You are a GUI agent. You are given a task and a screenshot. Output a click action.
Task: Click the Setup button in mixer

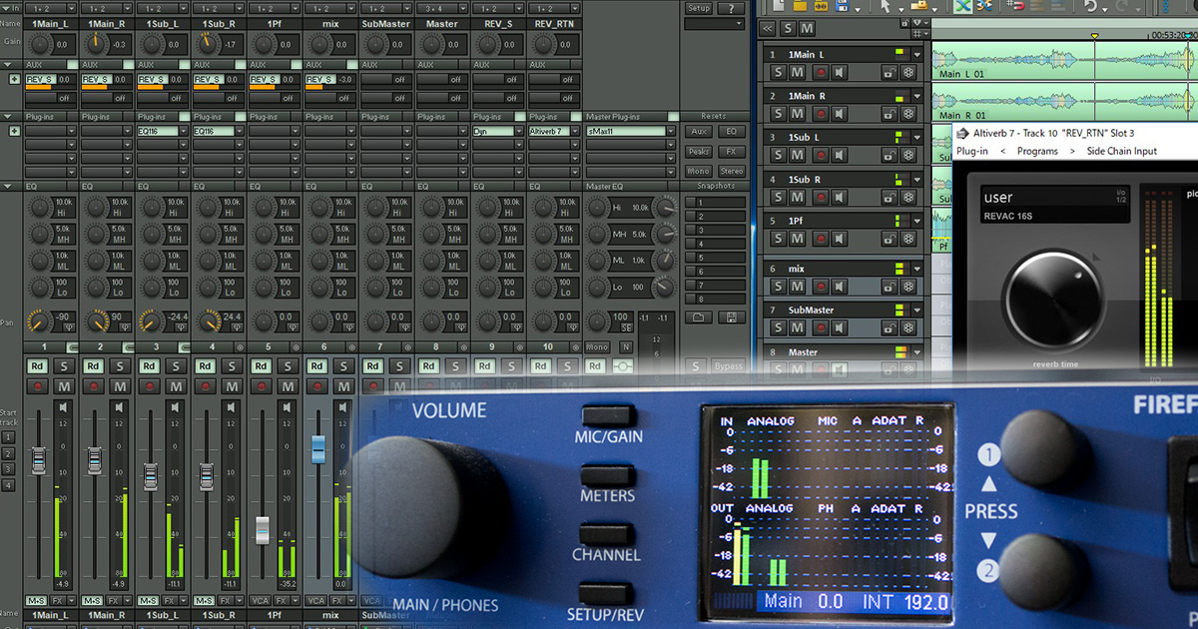click(699, 8)
